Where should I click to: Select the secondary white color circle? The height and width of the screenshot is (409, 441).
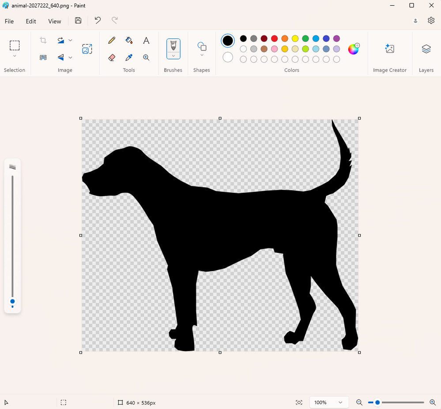tap(228, 57)
